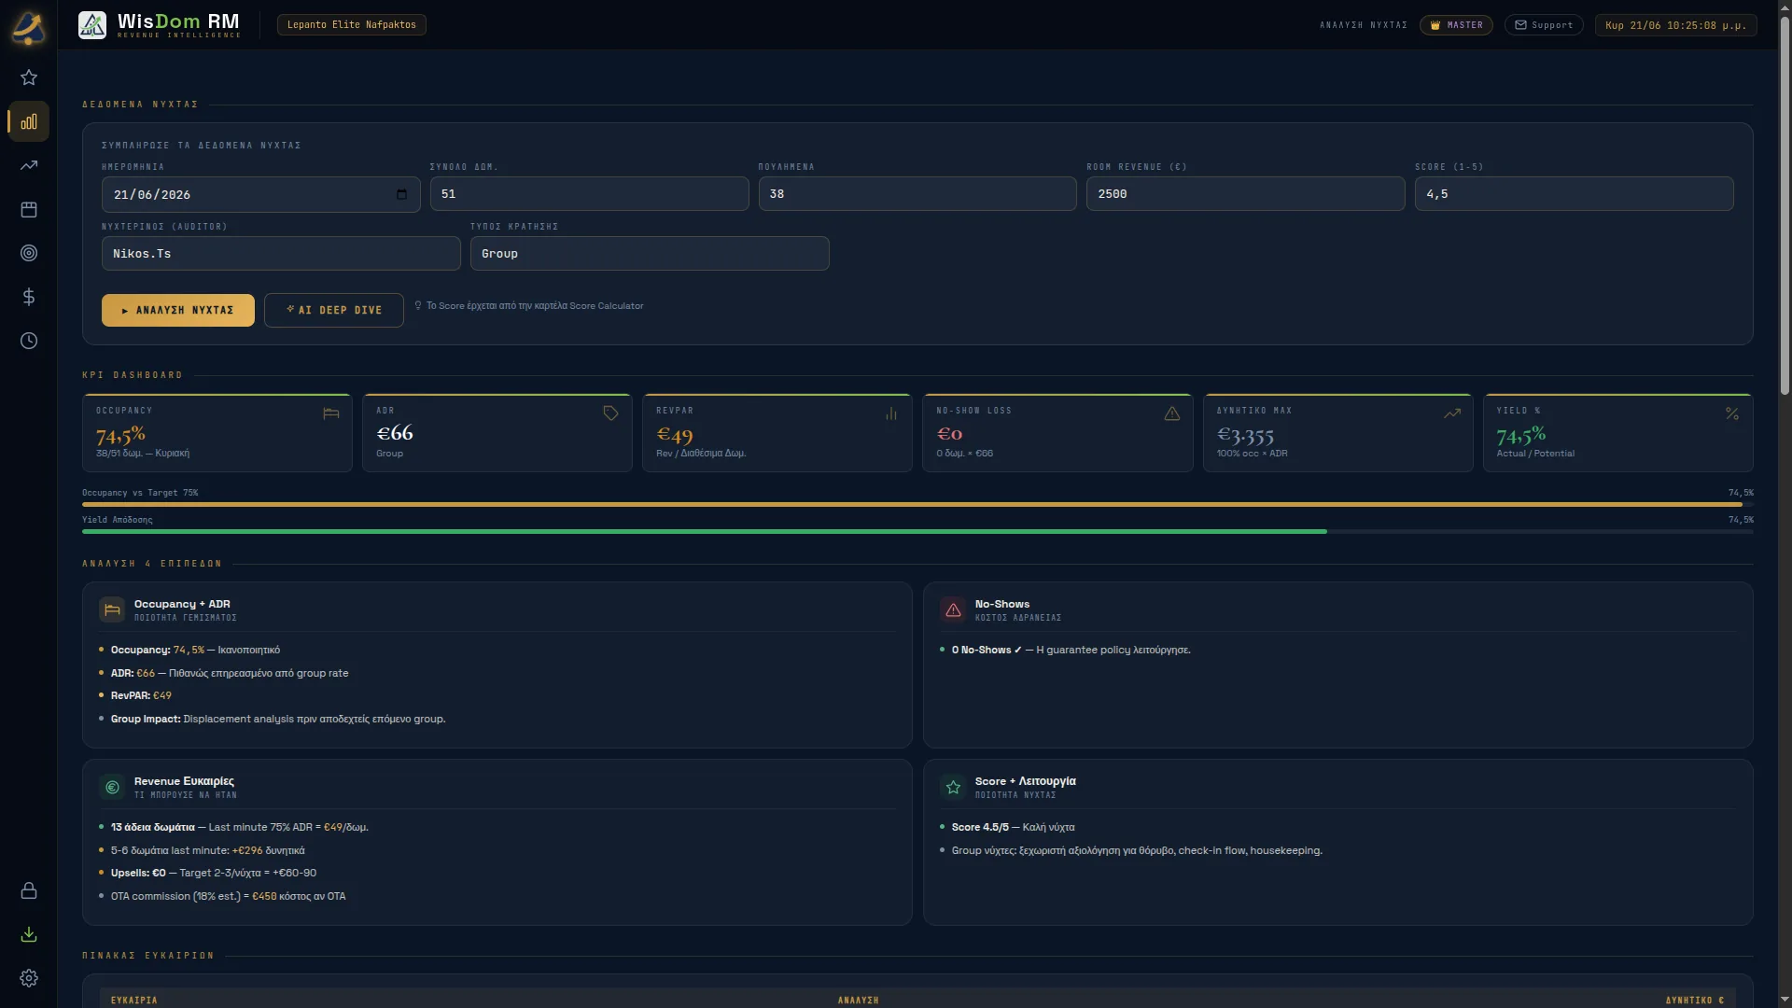1792x1008 pixels.
Task: Open the calendar sidebar icon
Action: (x=29, y=209)
